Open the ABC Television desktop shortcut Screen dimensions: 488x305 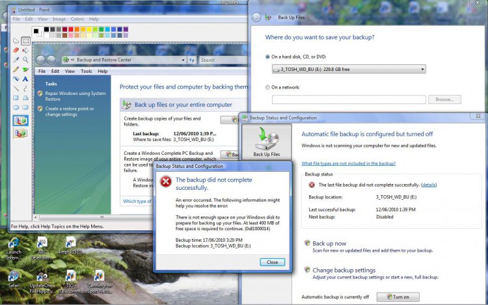[x=42, y=248]
